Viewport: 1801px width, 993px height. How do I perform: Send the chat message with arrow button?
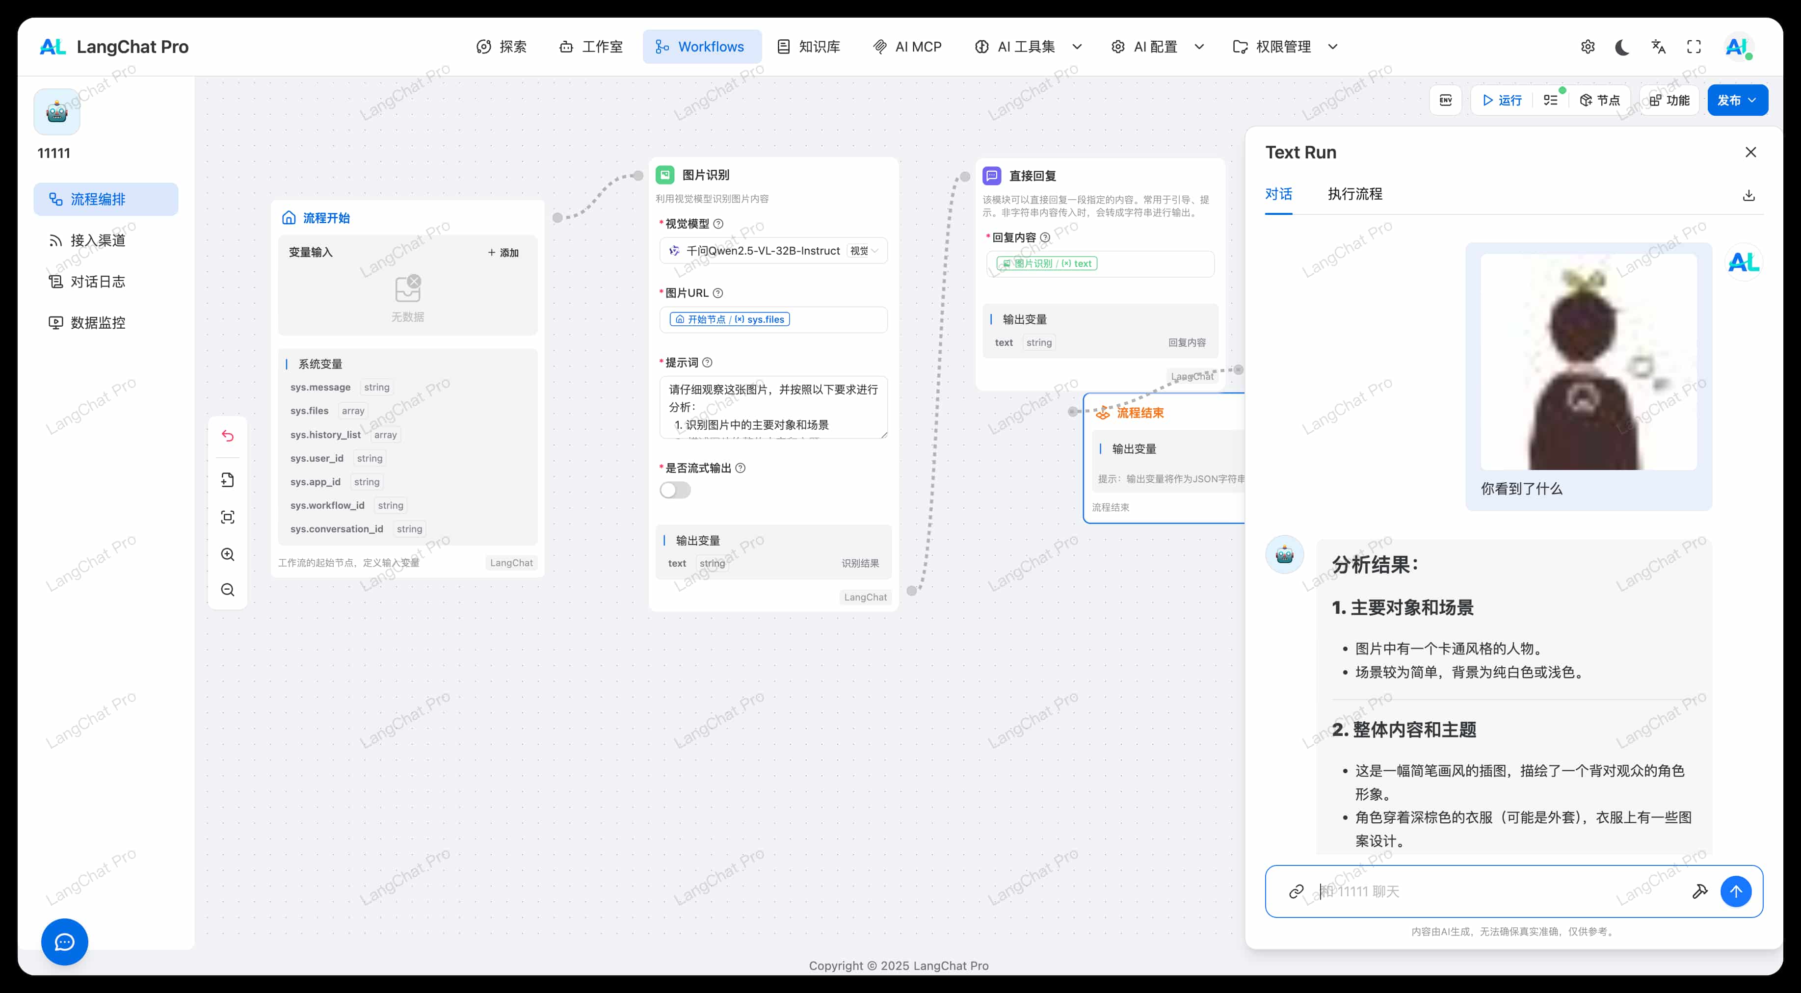coord(1735,891)
